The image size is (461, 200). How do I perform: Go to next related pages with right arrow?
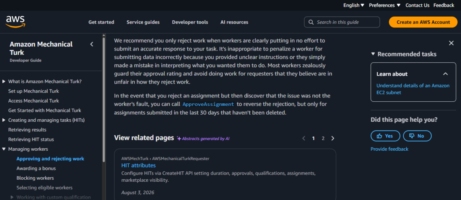(333, 138)
